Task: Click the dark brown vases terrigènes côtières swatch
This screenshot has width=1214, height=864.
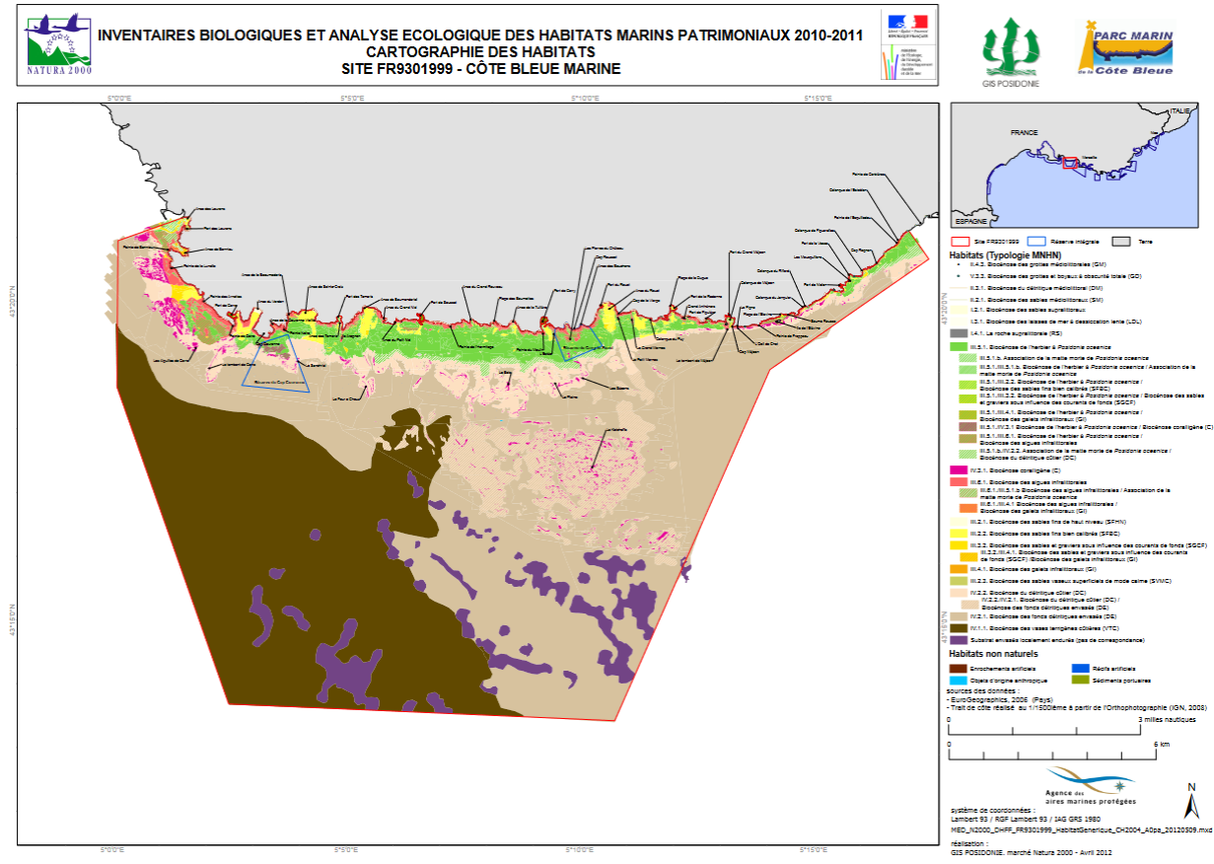Action: (956, 627)
